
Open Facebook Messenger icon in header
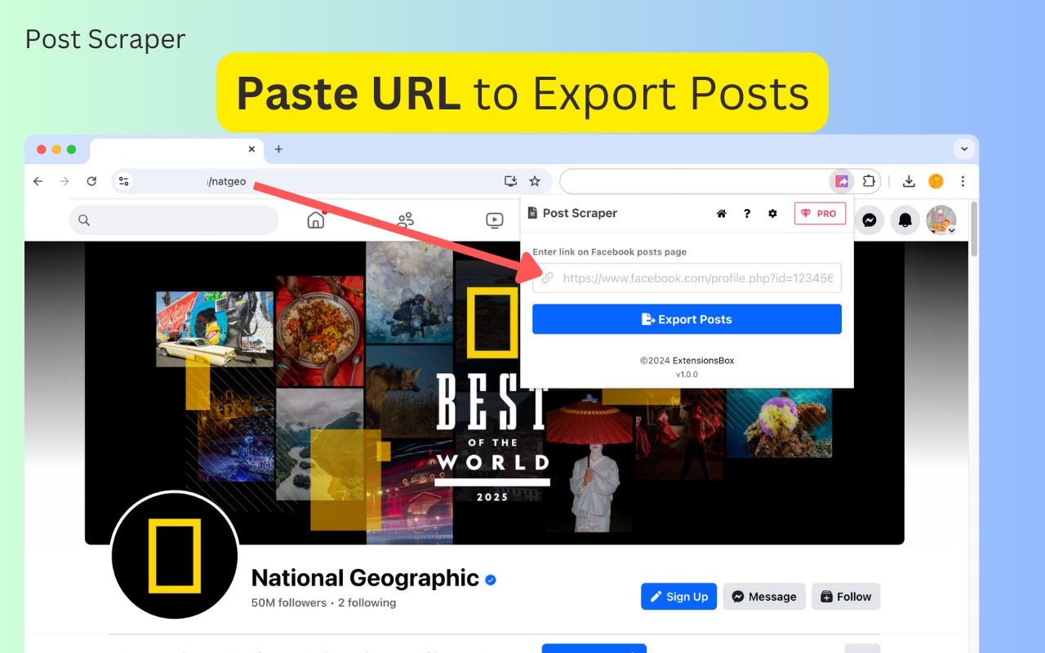869,220
